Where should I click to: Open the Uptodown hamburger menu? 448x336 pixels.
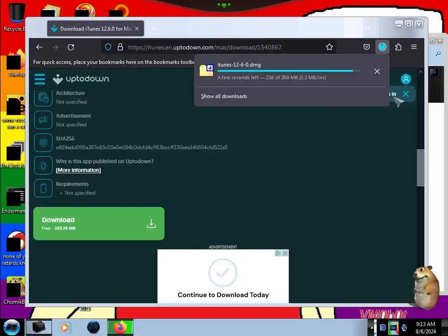(40, 79)
